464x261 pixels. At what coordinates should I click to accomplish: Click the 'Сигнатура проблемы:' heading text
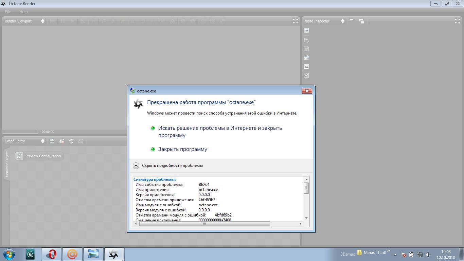click(x=155, y=179)
